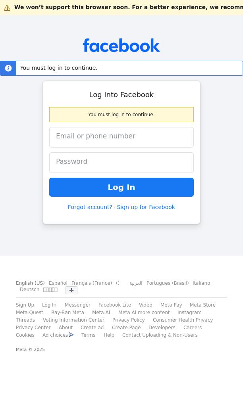Open Sign up for Facebook link
This screenshot has width=243, height=397.
[146, 207]
